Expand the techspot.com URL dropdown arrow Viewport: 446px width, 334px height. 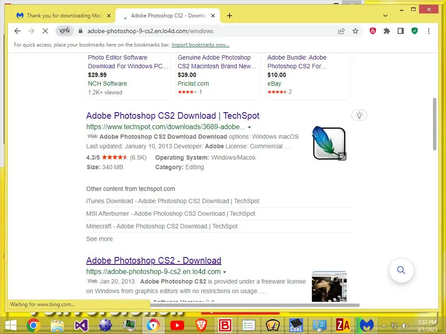[249, 127]
